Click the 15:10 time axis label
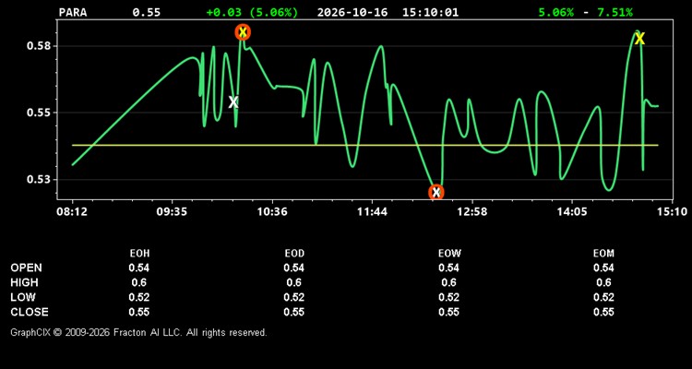 (x=672, y=212)
